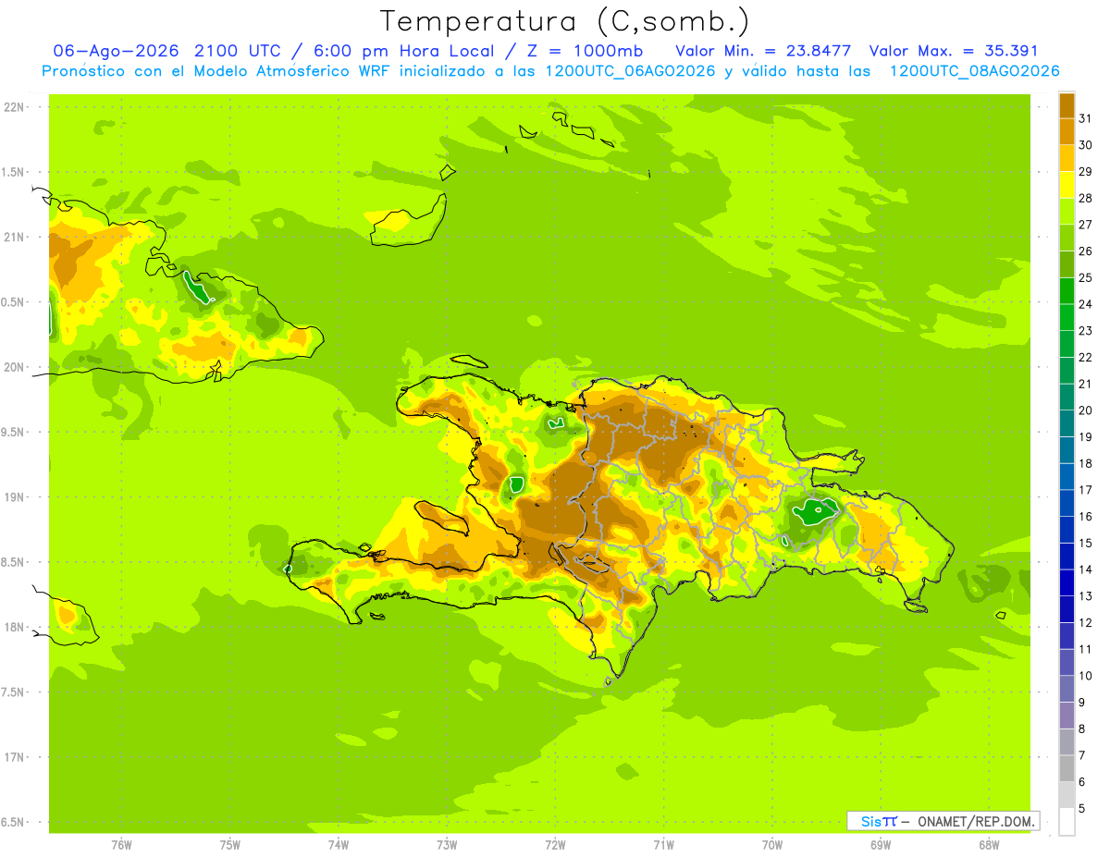Click the "22N" latitude label

[x=14, y=106]
